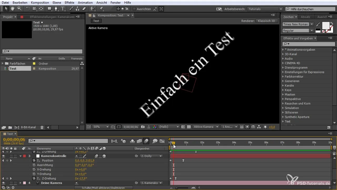
Task: Open the Times New Roman font dropdown
Action: [x=298, y=24]
